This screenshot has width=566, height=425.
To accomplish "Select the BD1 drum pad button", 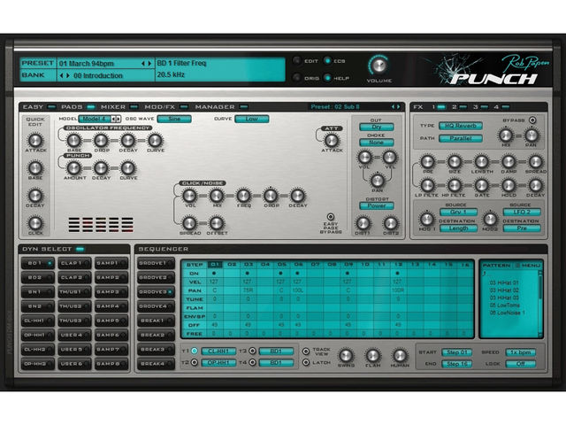I will pos(37,263).
